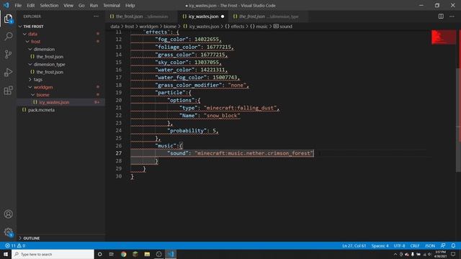Open the Run and Debug view
The image size is (461, 259).
click(8, 72)
